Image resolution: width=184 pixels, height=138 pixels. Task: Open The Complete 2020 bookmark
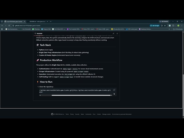(73, 29)
